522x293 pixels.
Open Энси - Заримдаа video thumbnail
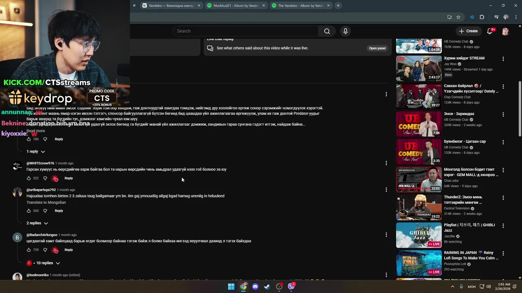click(x=419, y=124)
